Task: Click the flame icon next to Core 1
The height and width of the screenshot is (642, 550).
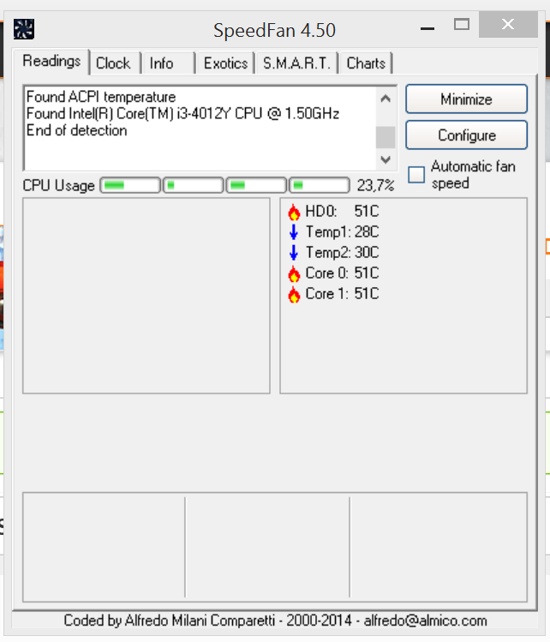Action: tap(294, 295)
